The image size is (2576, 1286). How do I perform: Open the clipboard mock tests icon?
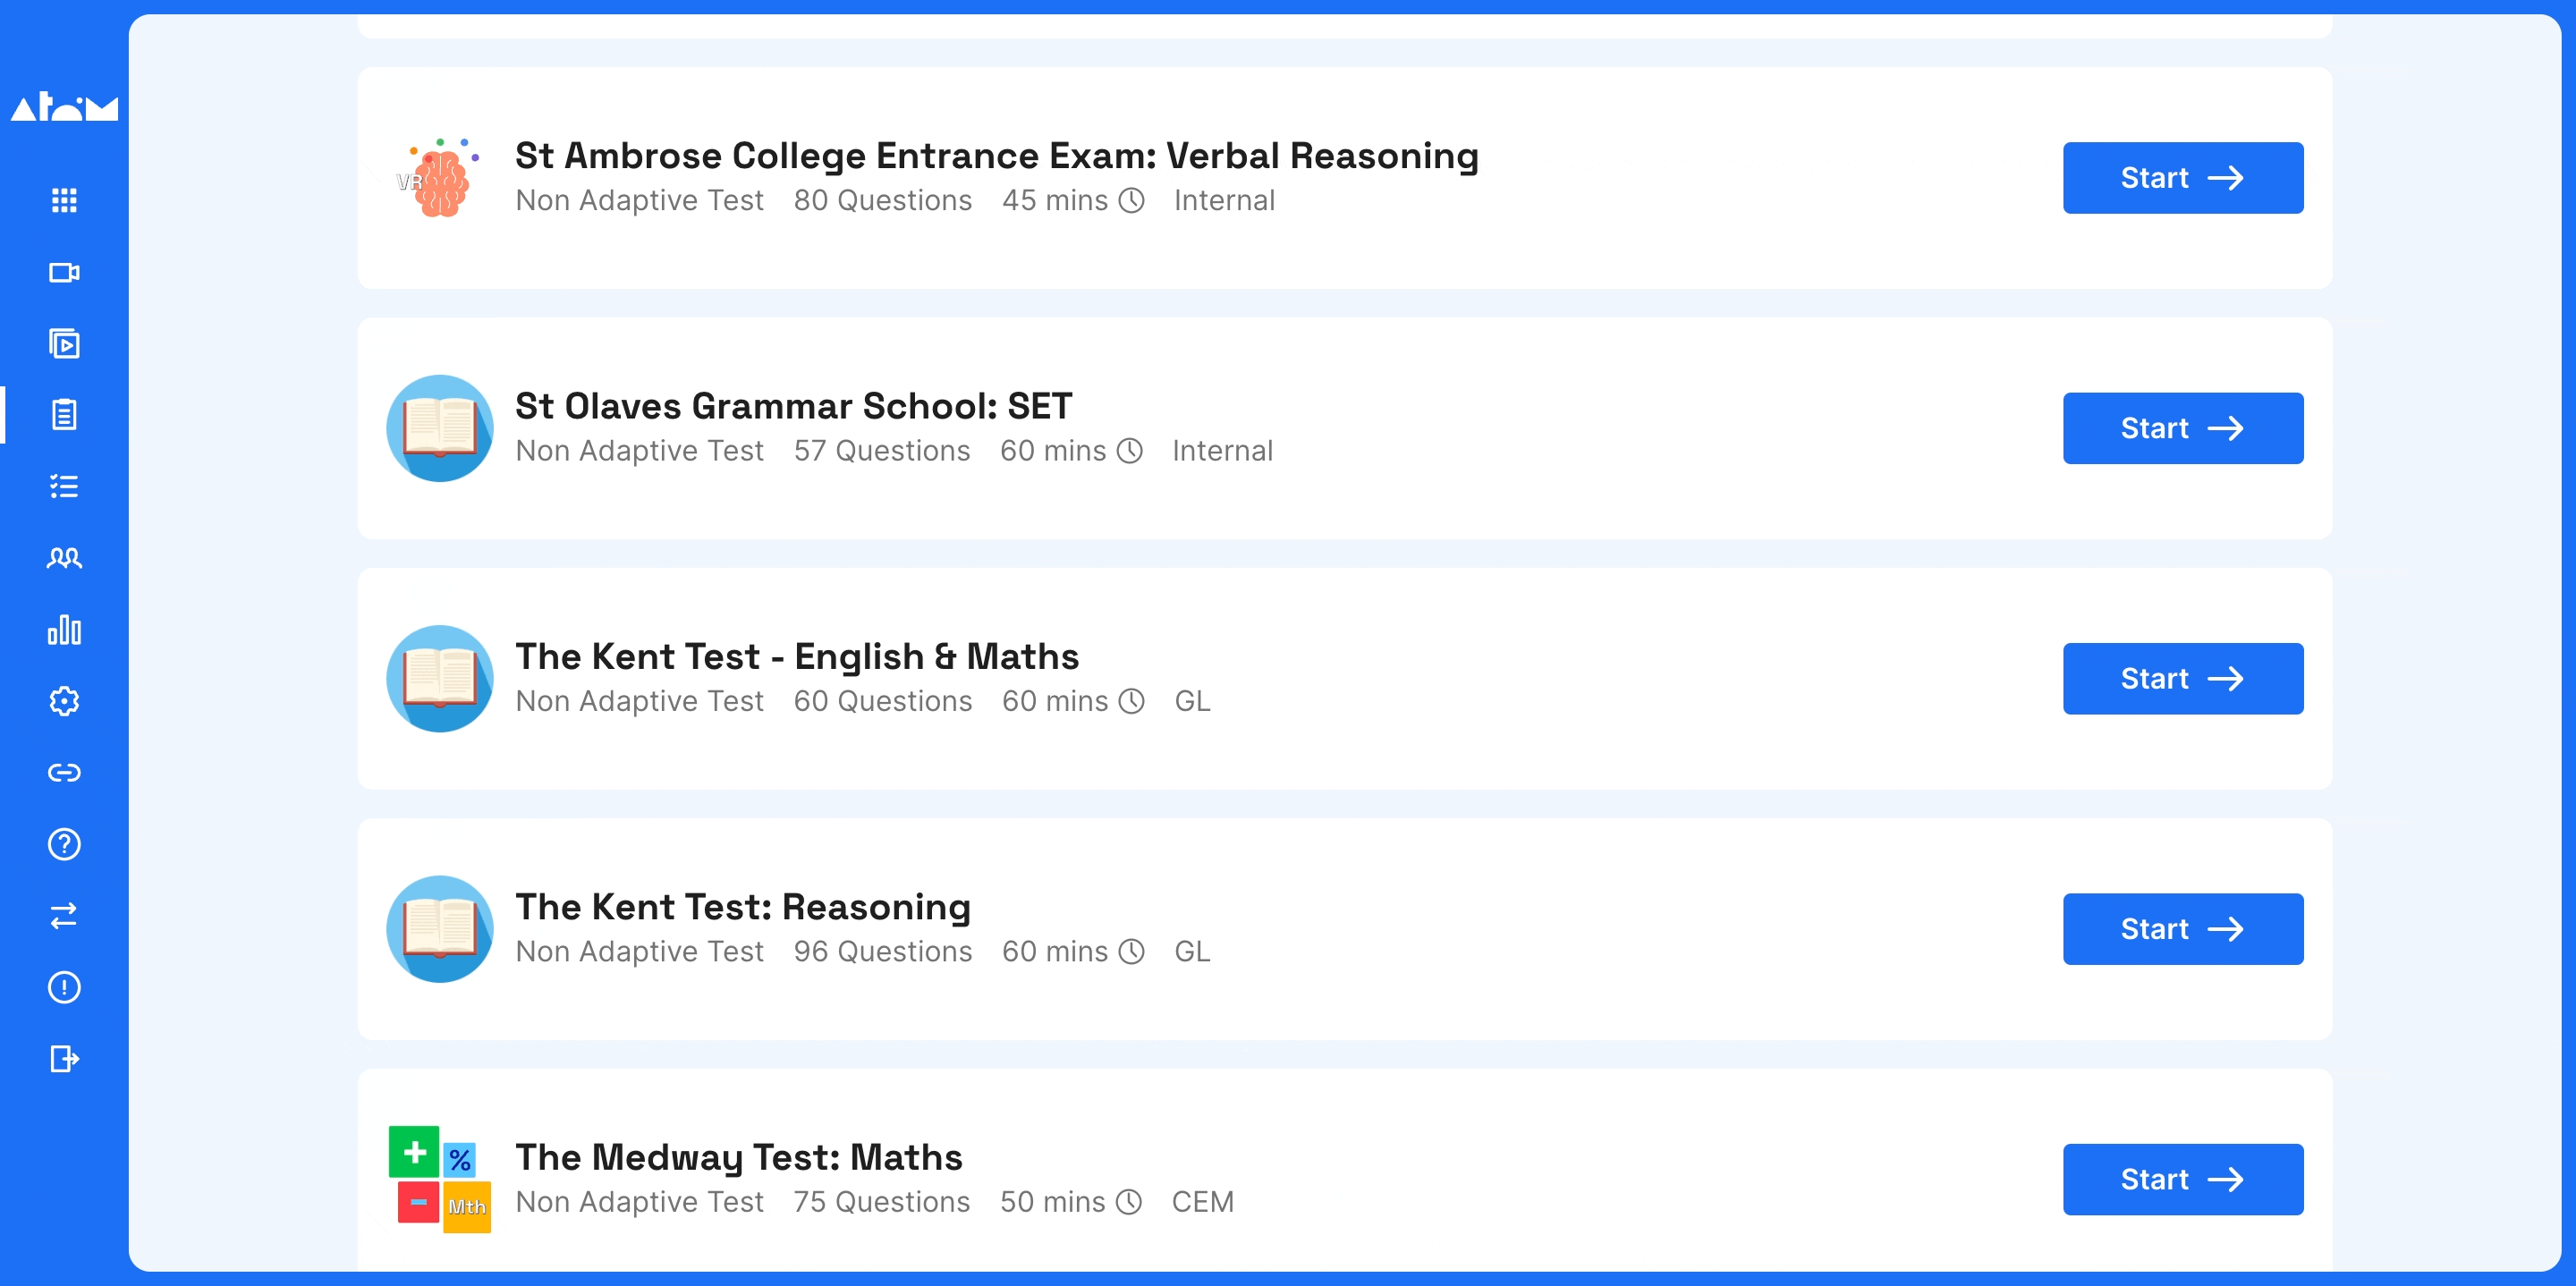click(x=64, y=415)
